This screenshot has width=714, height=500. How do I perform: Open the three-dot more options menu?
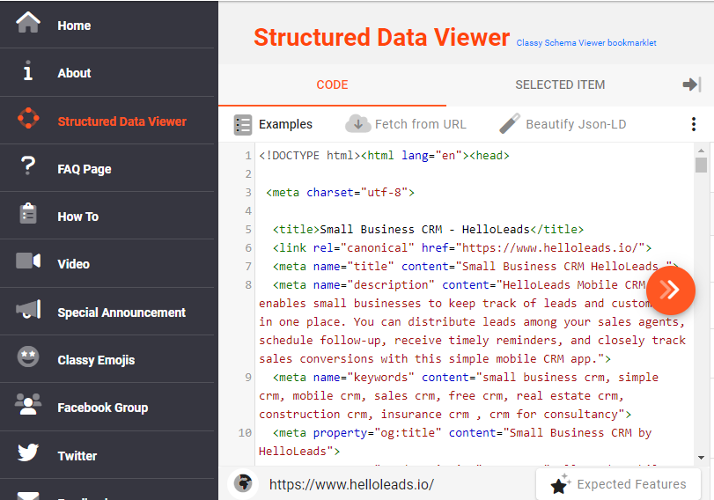coord(694,124)
